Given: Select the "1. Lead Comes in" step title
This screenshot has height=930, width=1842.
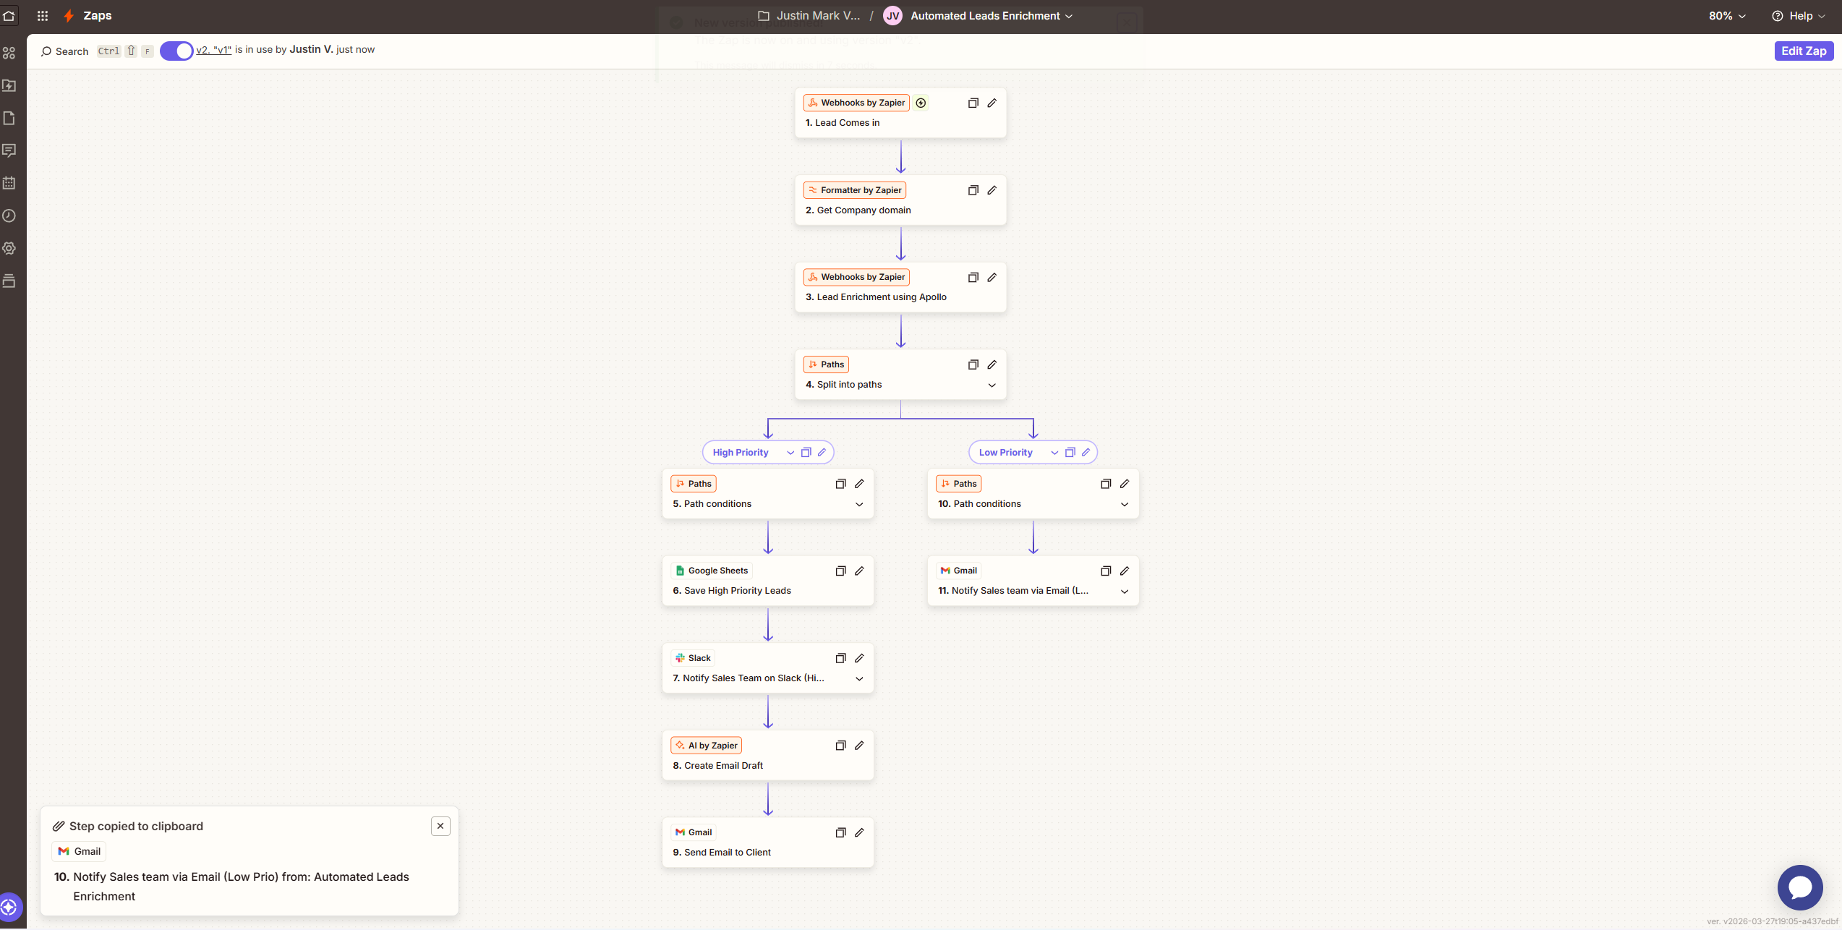Looking at the screenshot, I should point(843,123).
